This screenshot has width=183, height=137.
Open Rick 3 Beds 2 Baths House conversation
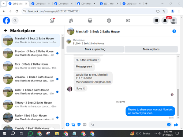click(31, 66)
